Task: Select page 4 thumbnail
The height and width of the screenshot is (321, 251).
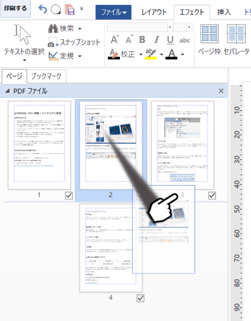Action: click(x=111, y=248)
